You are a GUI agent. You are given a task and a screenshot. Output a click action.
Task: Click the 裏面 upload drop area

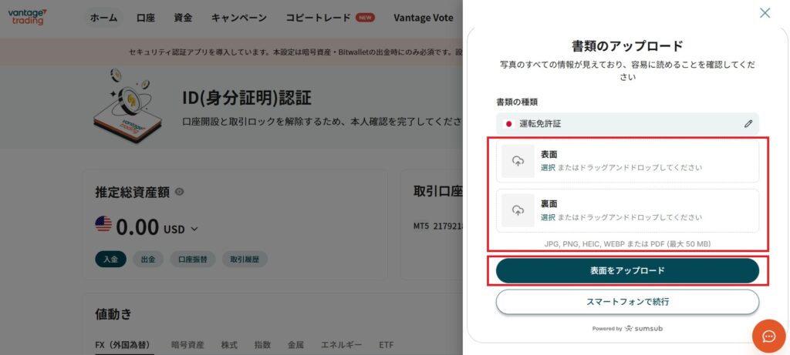tap(627, 211)
